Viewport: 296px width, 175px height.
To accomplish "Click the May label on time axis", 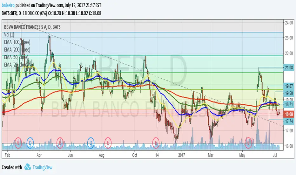I will point(242,155).
